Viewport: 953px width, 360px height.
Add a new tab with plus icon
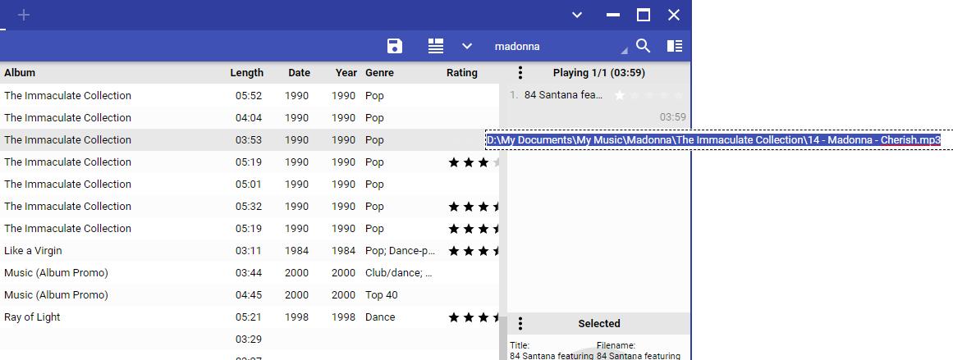point(24,15)
